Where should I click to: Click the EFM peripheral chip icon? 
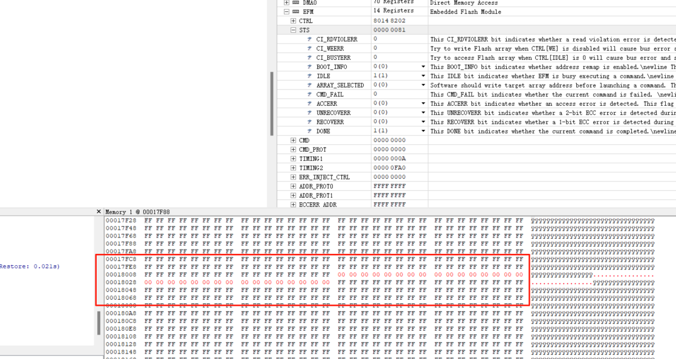[x=295, y=11]
